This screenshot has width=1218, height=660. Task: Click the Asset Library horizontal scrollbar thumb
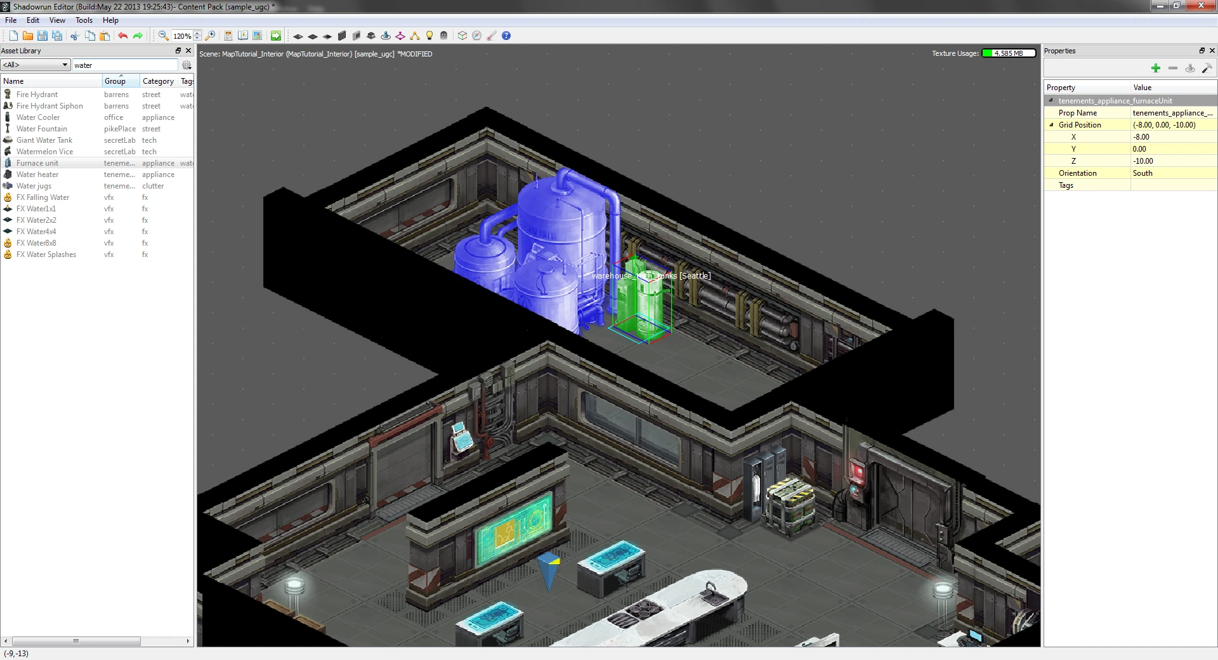coord(76,641)
